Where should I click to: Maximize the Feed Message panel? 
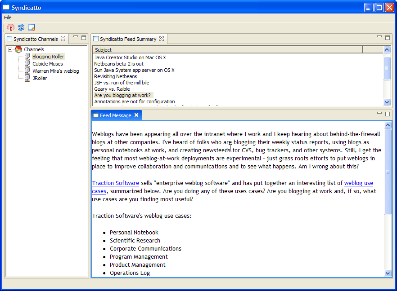click(x=387, y=114)
